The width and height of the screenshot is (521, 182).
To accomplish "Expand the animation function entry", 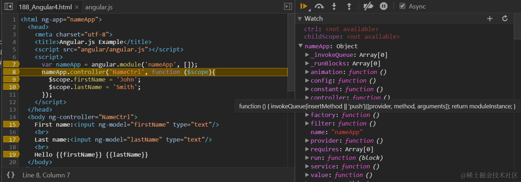I will pos(307,72).
